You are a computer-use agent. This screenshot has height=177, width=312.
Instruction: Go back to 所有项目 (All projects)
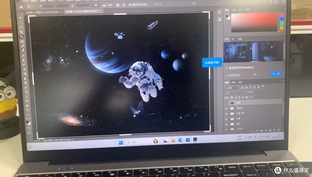[233, 75]
